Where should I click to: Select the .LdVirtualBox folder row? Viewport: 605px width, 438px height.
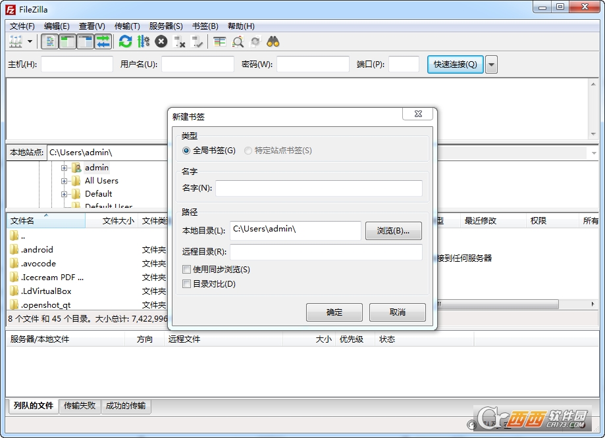click(88, 291)
